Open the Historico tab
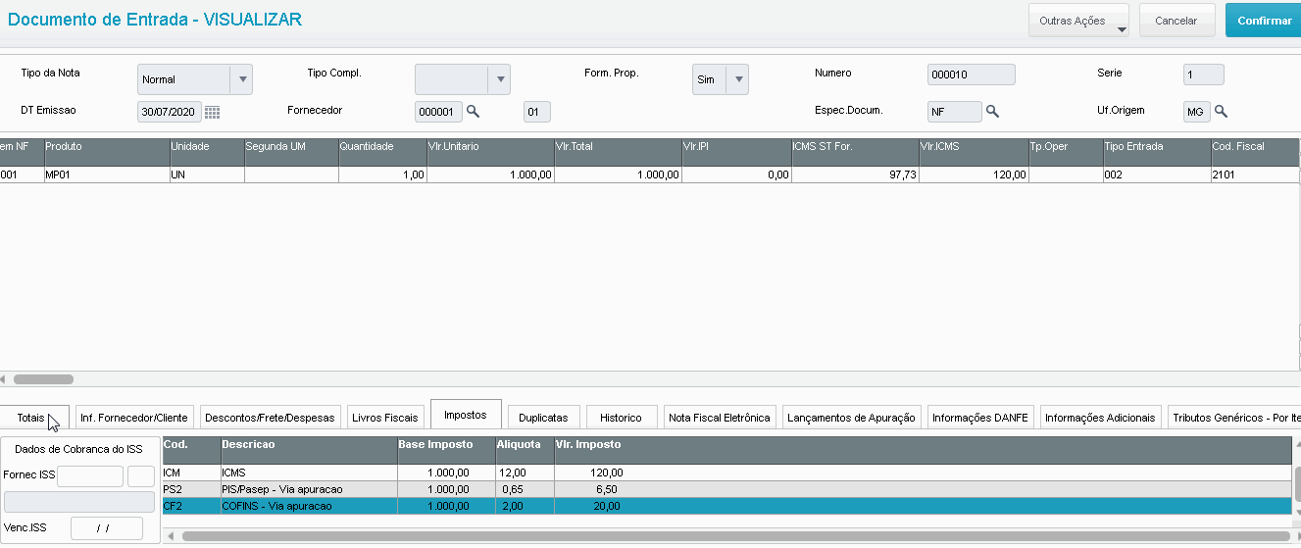1301x548 pixels. (x=621, y=418)
